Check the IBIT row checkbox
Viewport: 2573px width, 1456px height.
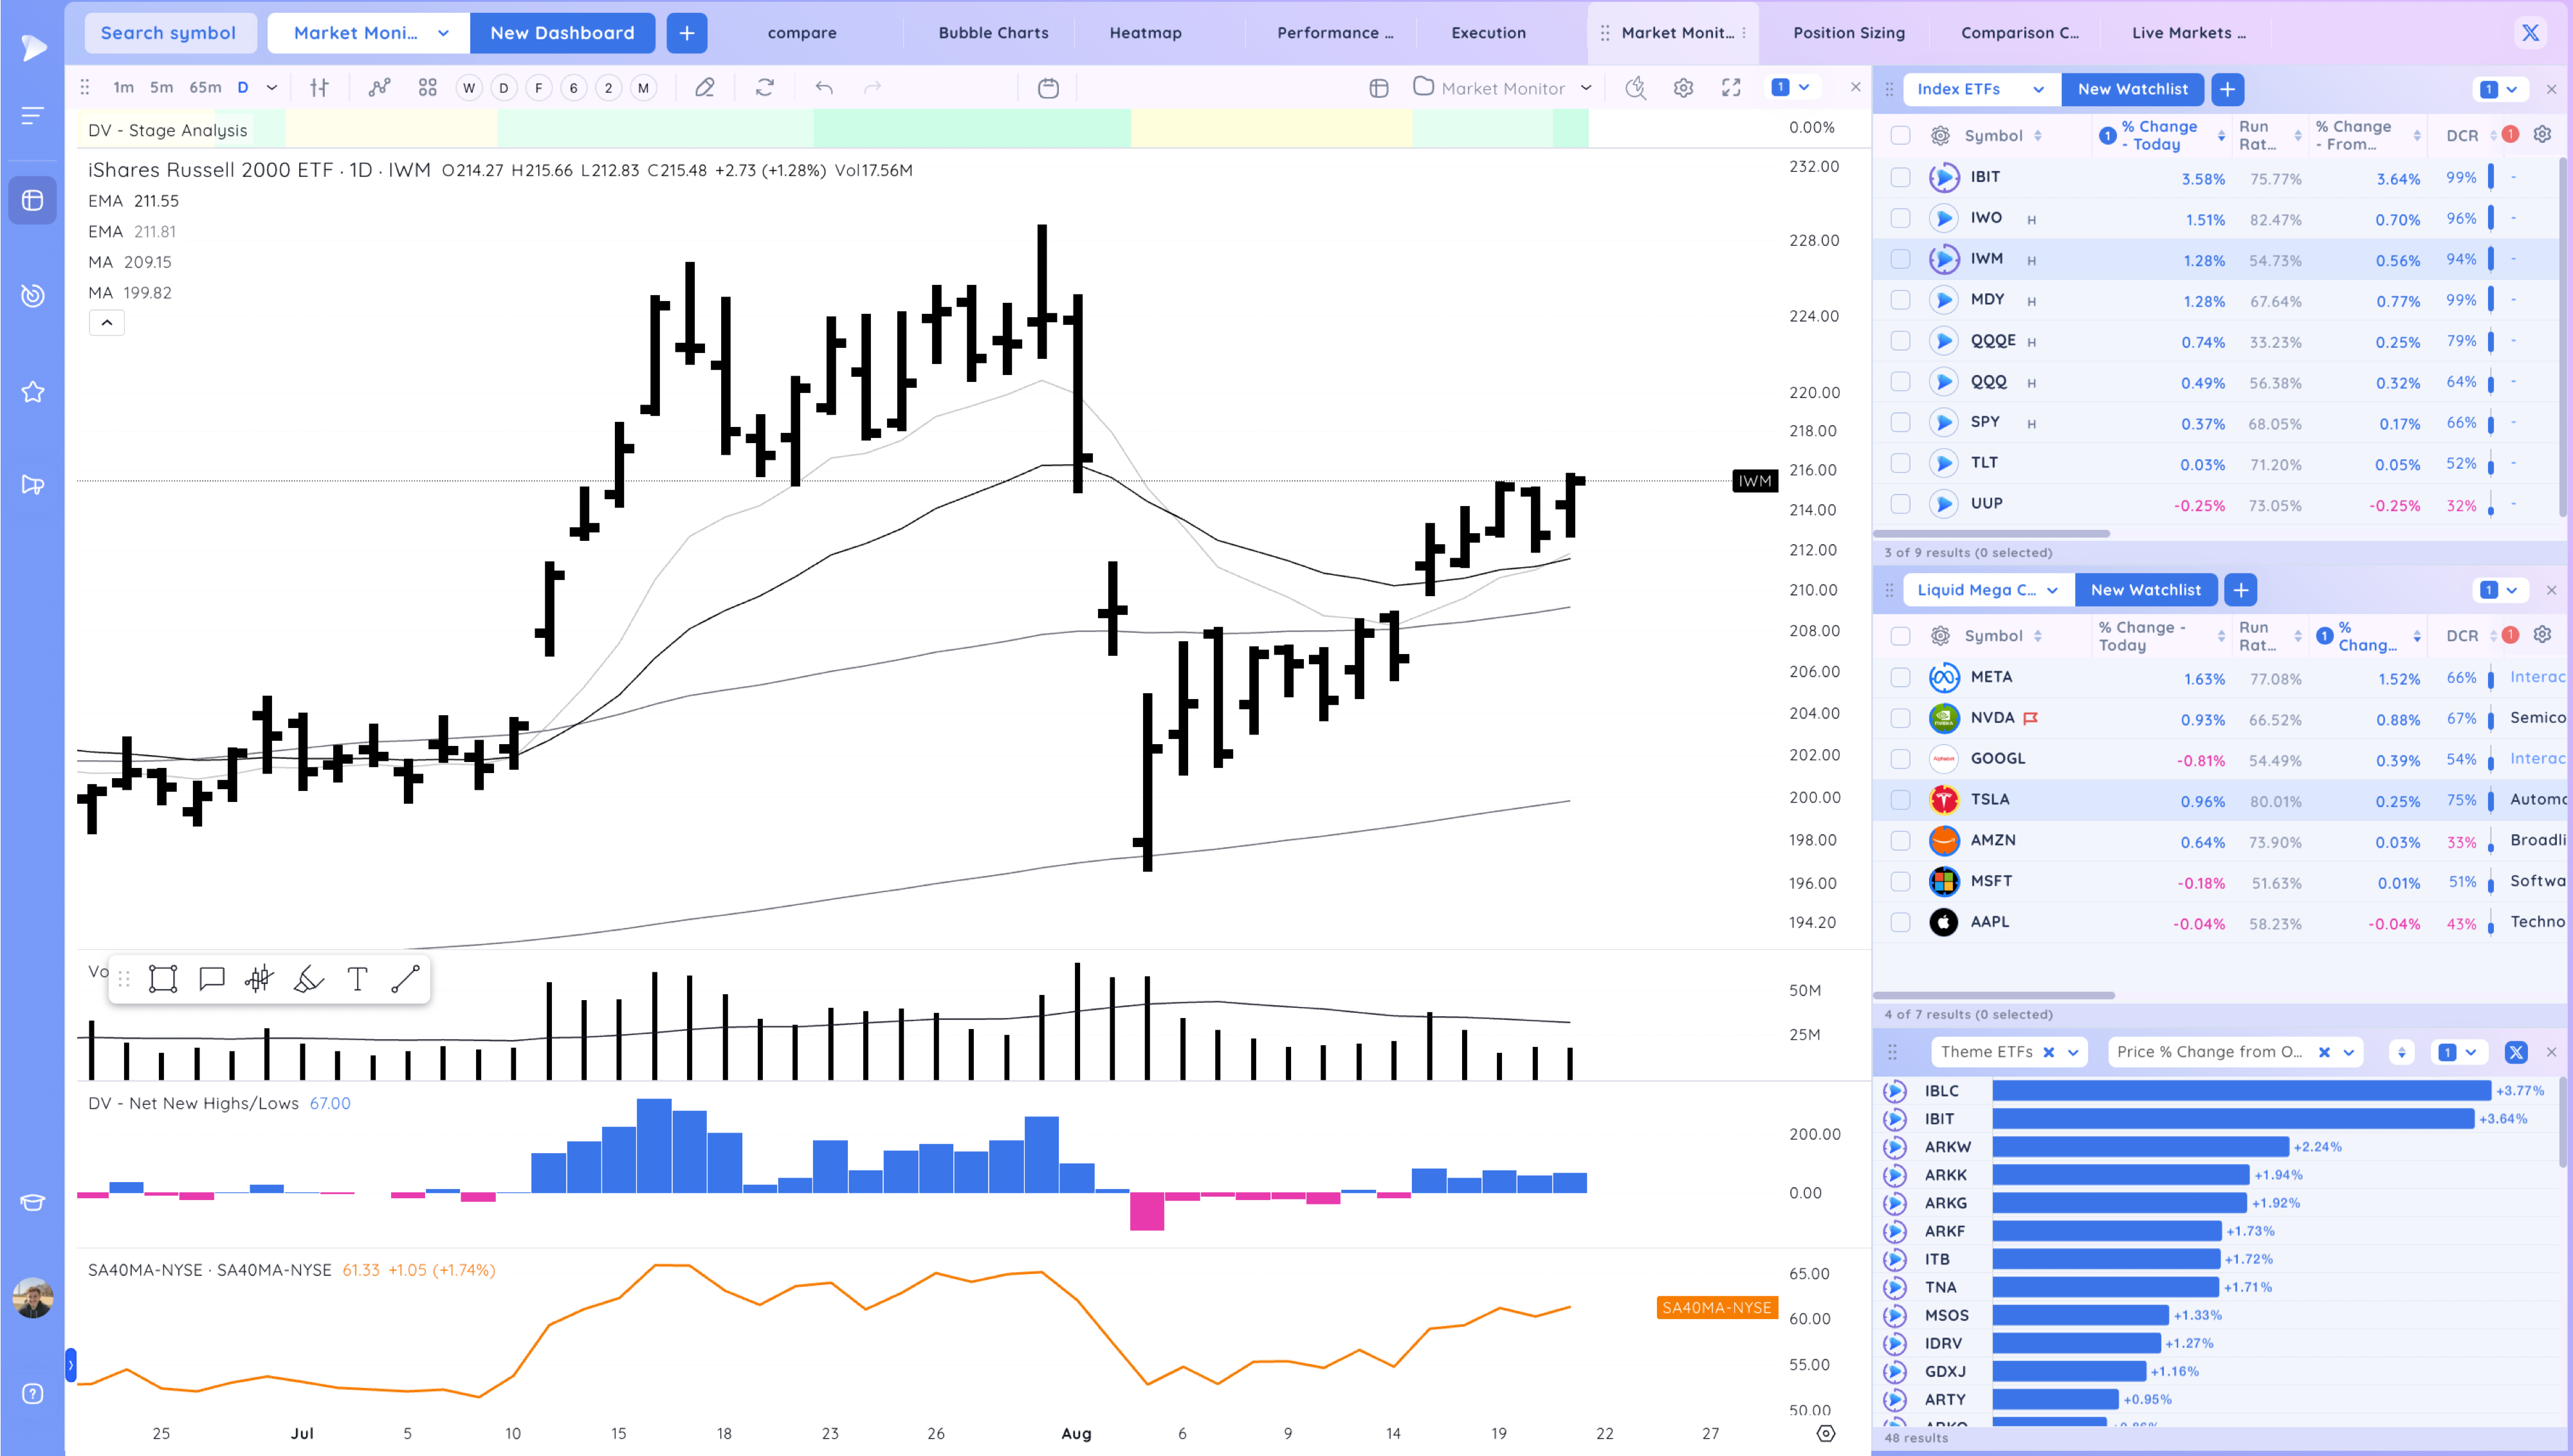(1900, 178)
